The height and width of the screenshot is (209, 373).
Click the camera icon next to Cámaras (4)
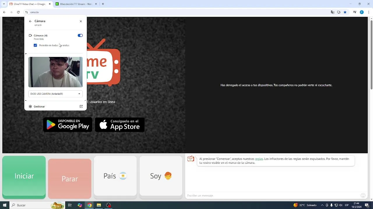click(x=30, y=35)
